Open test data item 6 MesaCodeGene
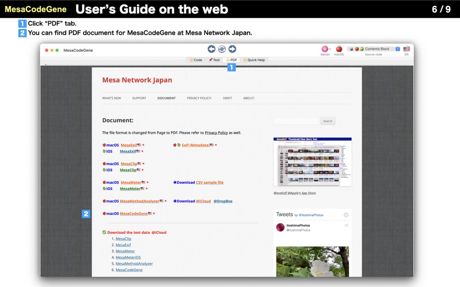This screenshot has width=460, height=287. point(129,270)
